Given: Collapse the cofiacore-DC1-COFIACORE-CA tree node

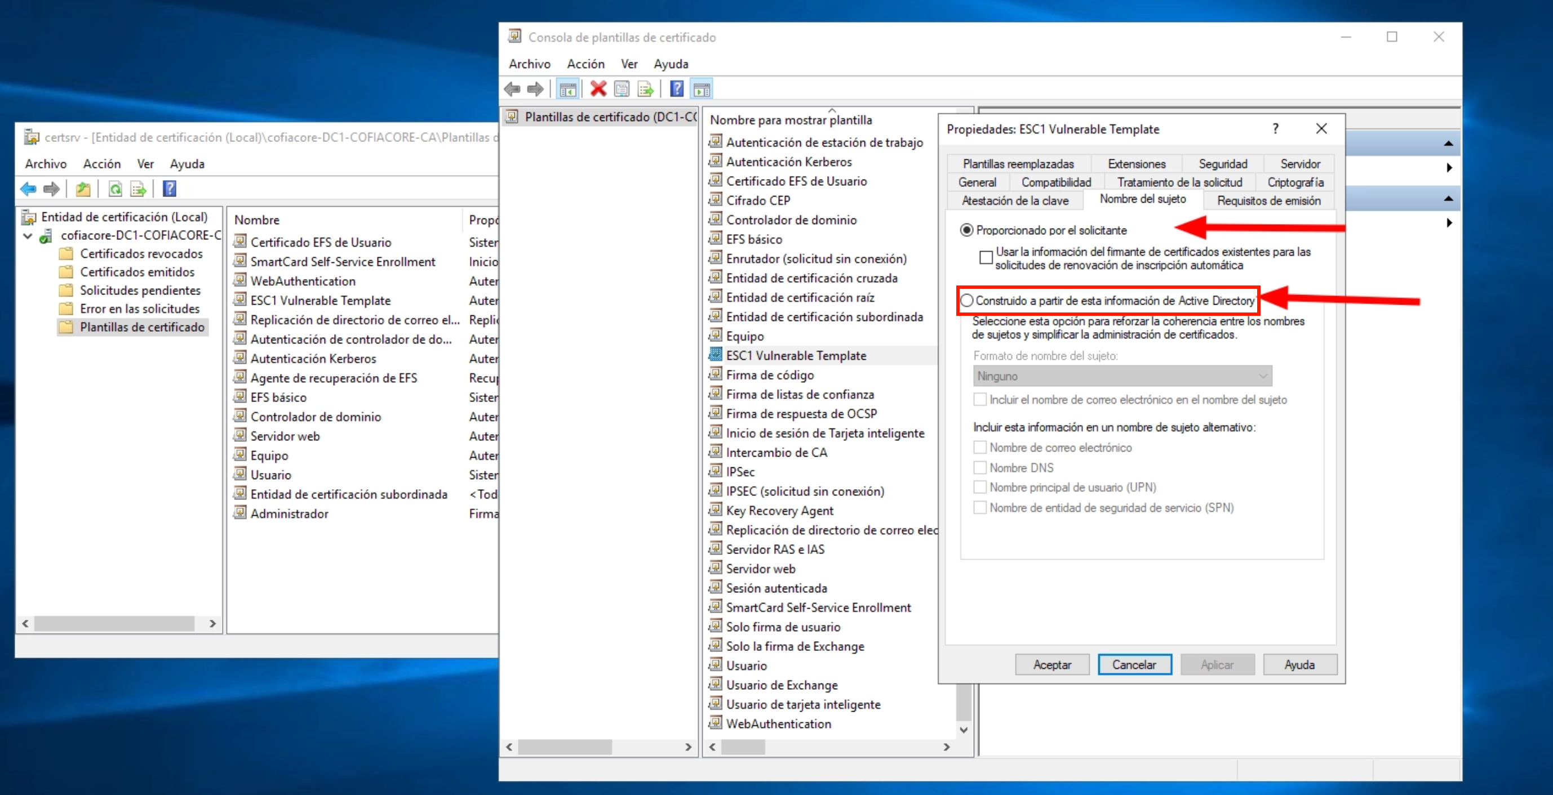Looking at the screenshot, I should tap(27, 235).
